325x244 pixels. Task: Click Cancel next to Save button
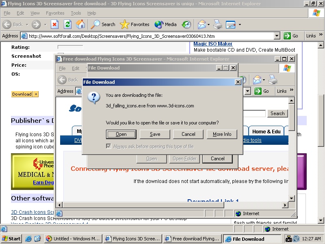[x=188, y=134]
